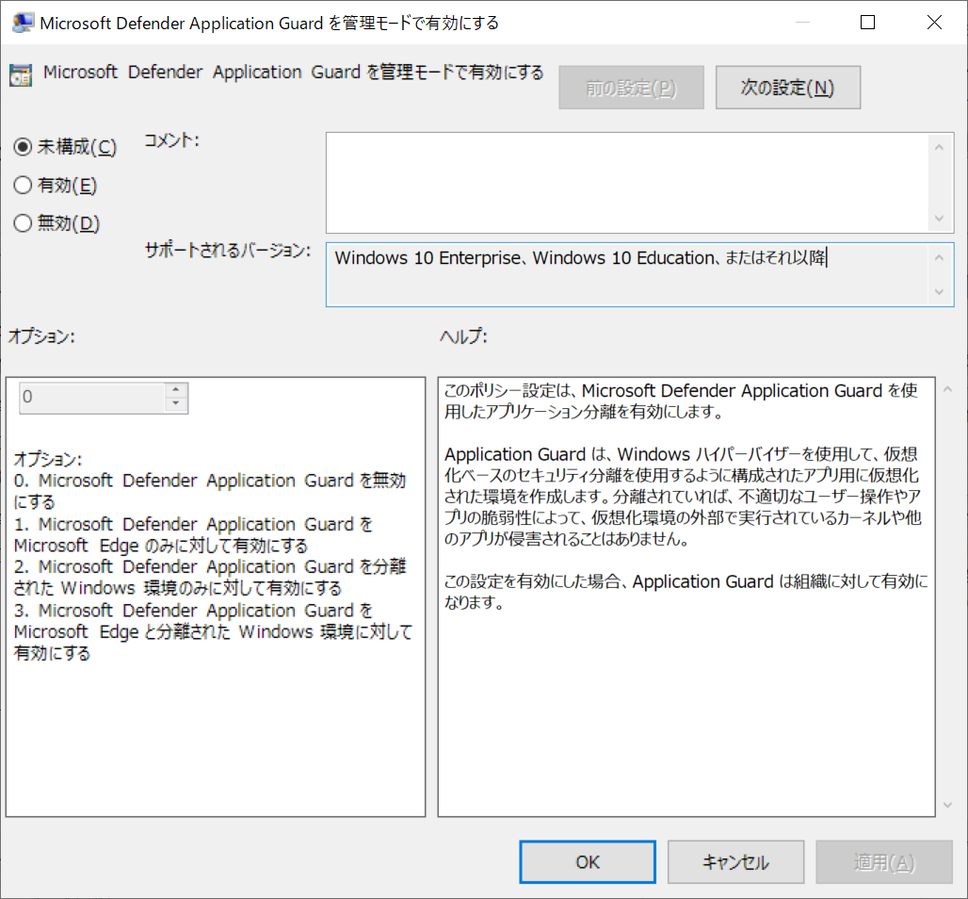Click the policy setting icon beside heading
The width and height of the screenshot is (968, 899).
pos(21,74)
